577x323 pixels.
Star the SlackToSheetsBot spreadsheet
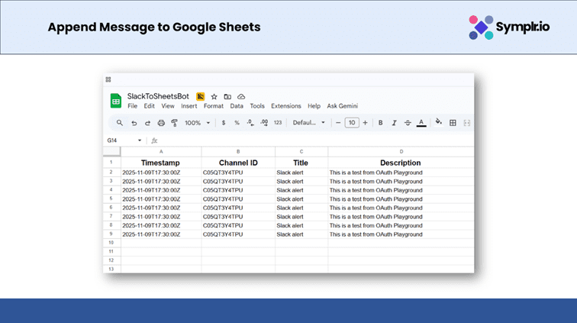click(x=214, y=97)
